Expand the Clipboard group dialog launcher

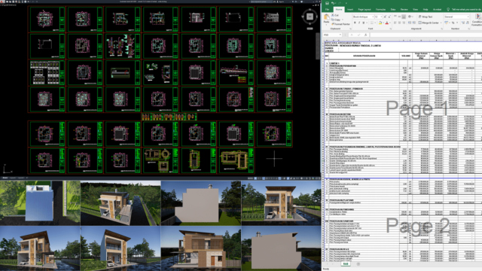pyautogui.click(x=351, y=29)
